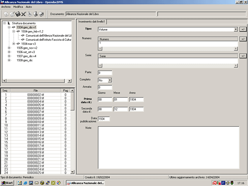248x186 pixels.
Task: Click the Serie list left scroll arrow
Action: 100,65
